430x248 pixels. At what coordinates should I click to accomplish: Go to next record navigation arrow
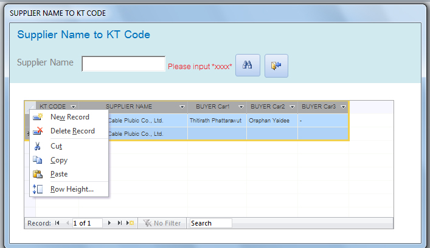tap(109, 223)
